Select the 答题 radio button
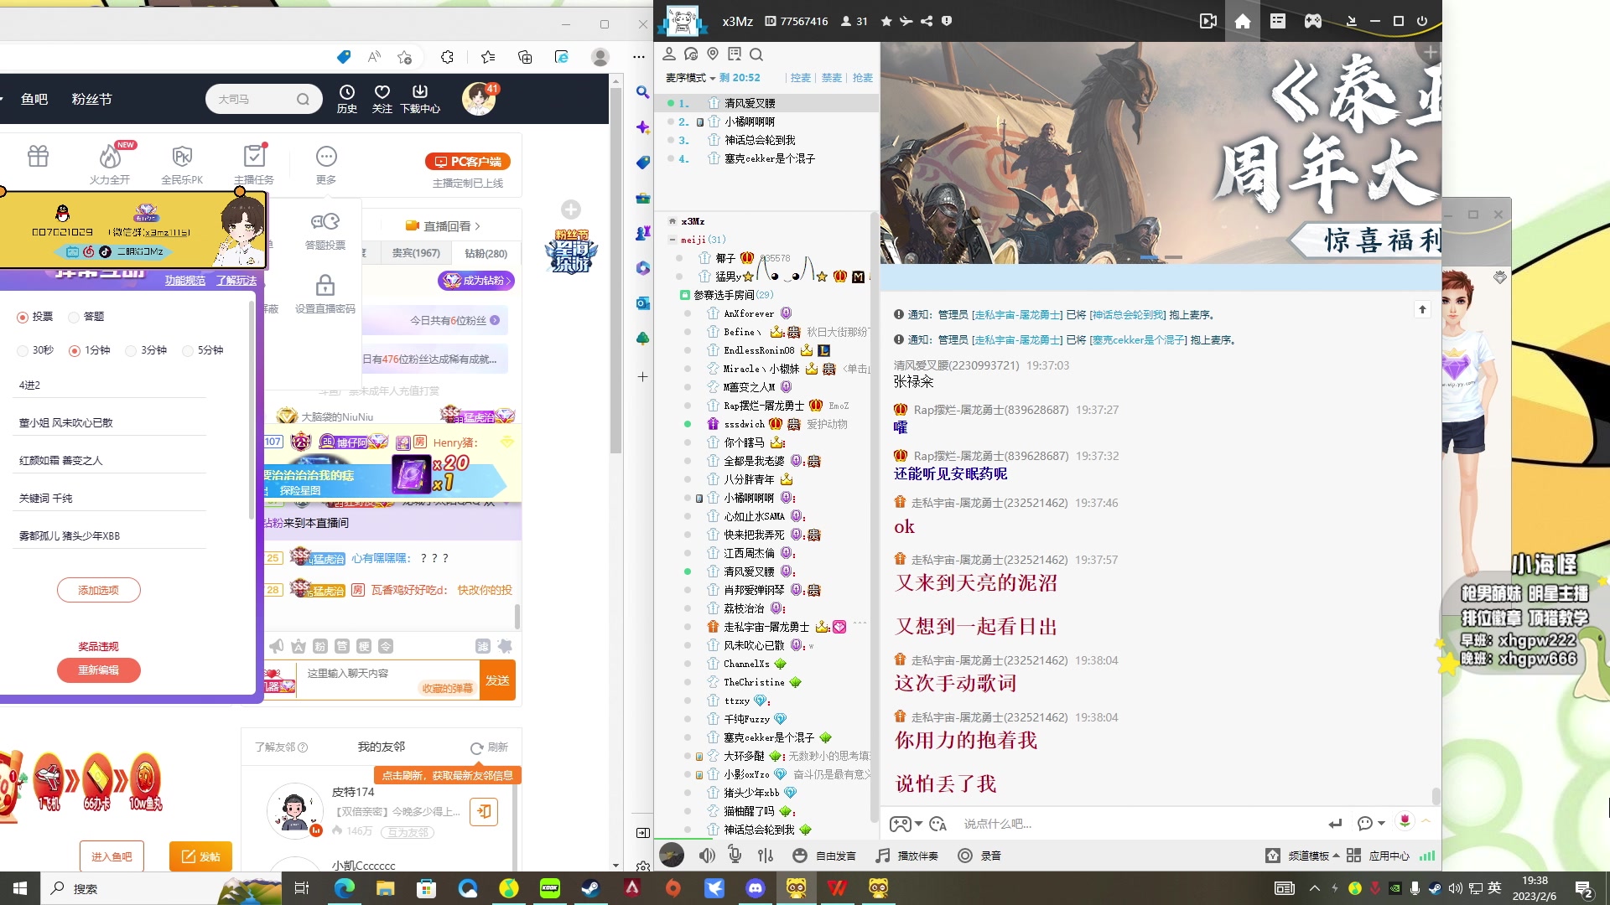This screenshot has height=905, width=1610. pyautogui.click(x=74, y=317)
